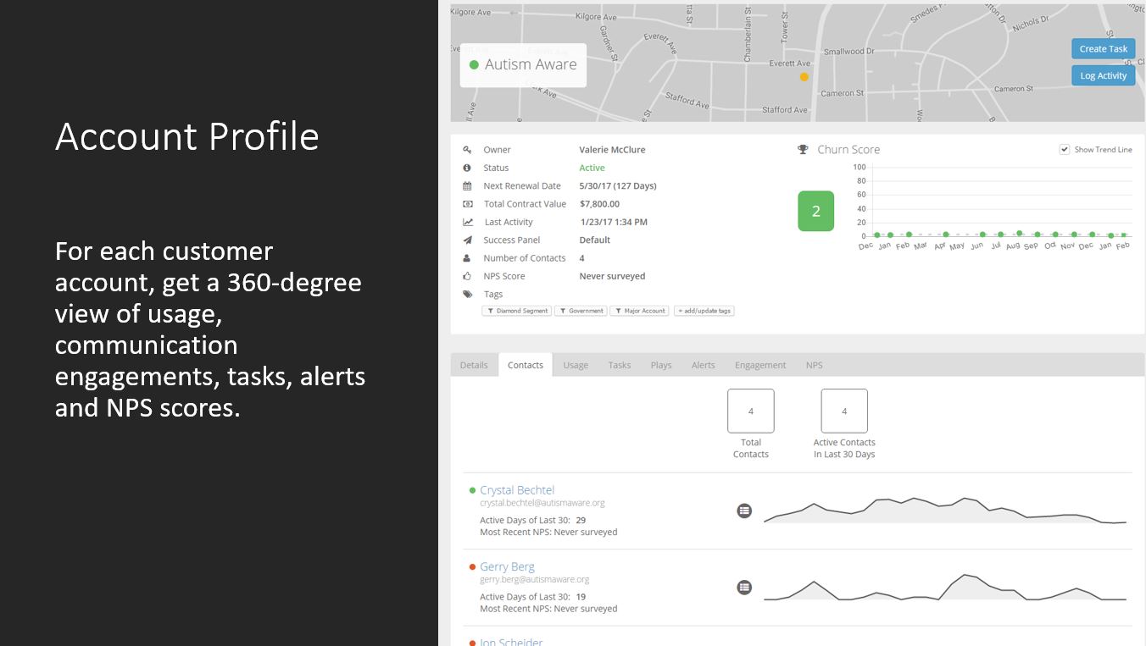
Task: Click the Major Account tag filter
Action: coord(640,311)
